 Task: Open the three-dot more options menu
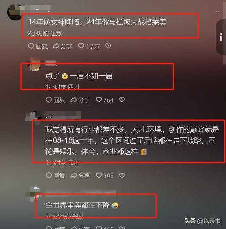pyautogui.click(x=216, y=12)
